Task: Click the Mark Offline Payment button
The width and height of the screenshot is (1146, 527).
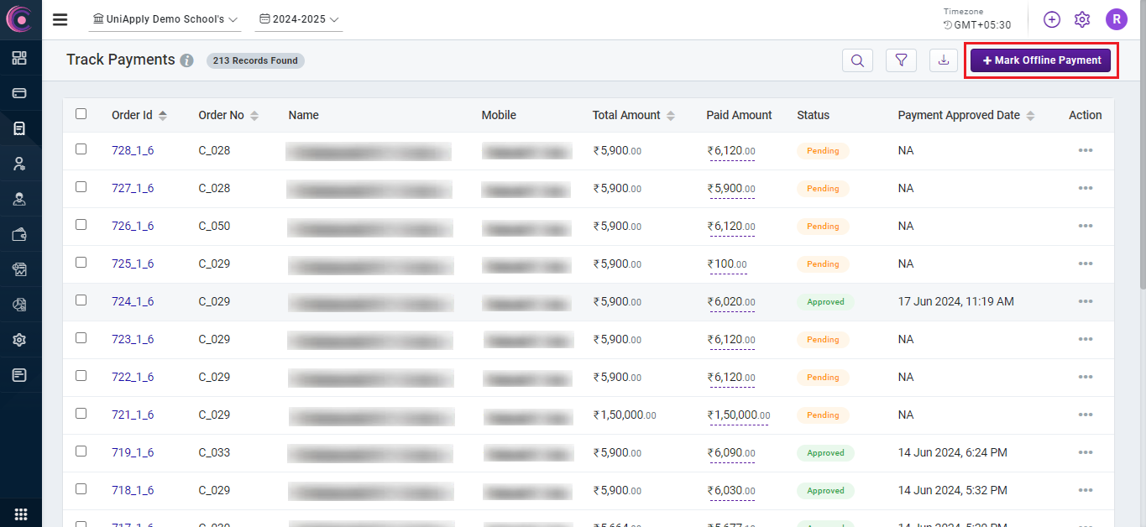Action: (x=1041, y=60)
